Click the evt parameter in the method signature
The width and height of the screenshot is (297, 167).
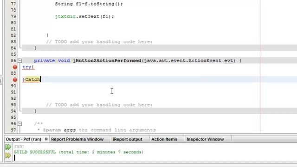[x=228, y=61]
